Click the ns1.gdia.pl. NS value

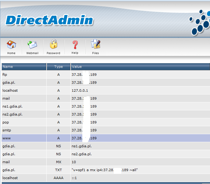click(x=82, y=146)
